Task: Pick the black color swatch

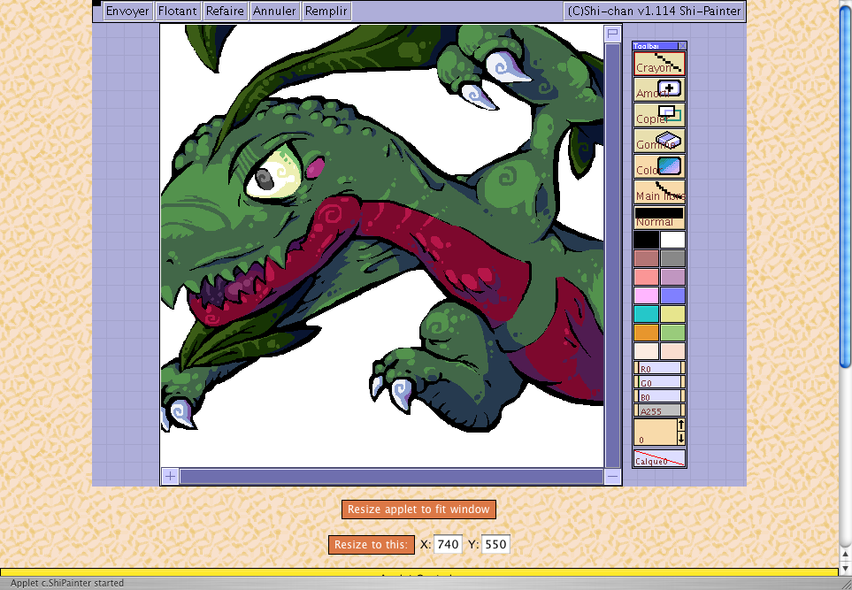Action: pos(646,240)
